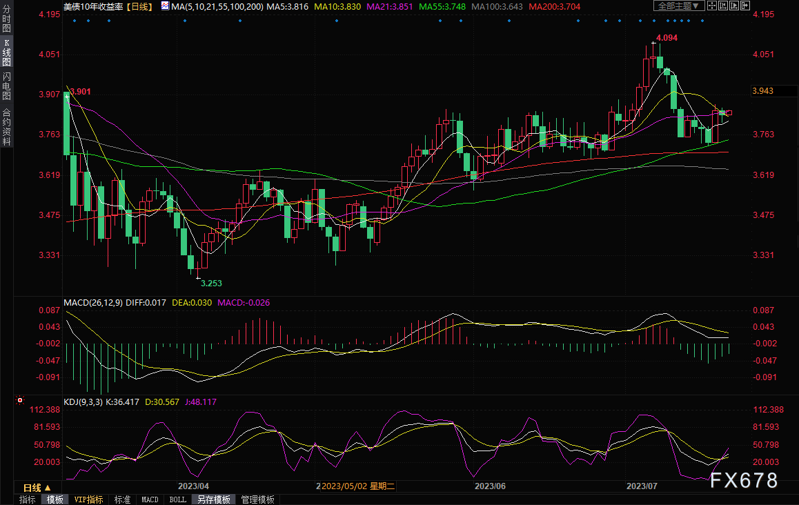
Task: Click the 2023/04 date axis label
Action: [x=193, y=486]
